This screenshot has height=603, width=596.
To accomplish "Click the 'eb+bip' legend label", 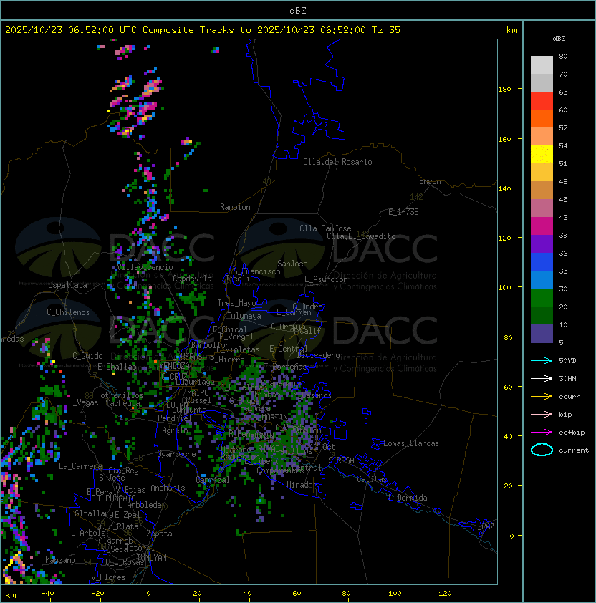I will 572,433.
